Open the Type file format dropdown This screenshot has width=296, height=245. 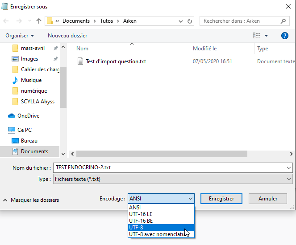(x=172, y=179)
